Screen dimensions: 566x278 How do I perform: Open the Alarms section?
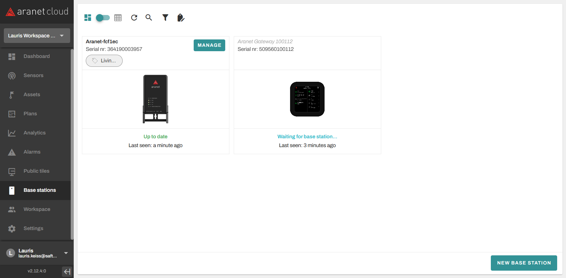(x=32, y=152)
